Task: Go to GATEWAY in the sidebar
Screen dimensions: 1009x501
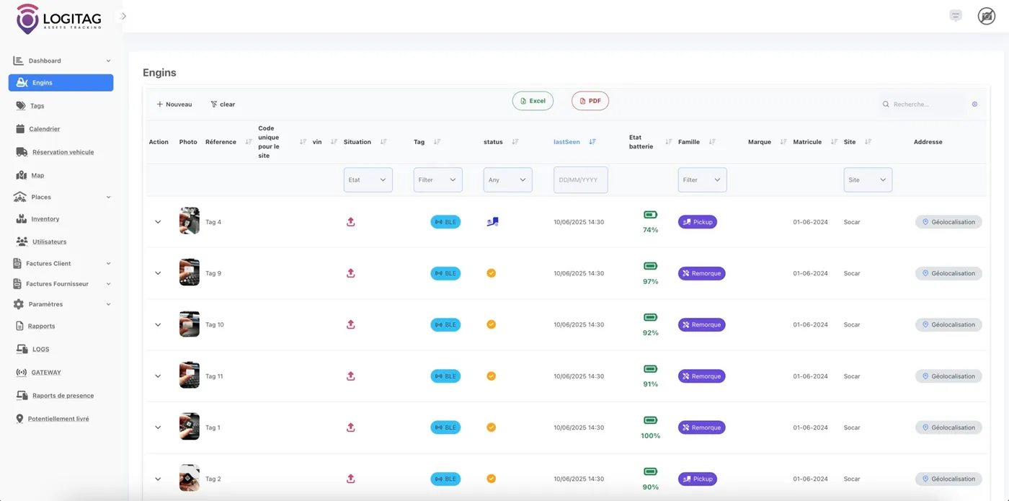Action: pos(45,373)
